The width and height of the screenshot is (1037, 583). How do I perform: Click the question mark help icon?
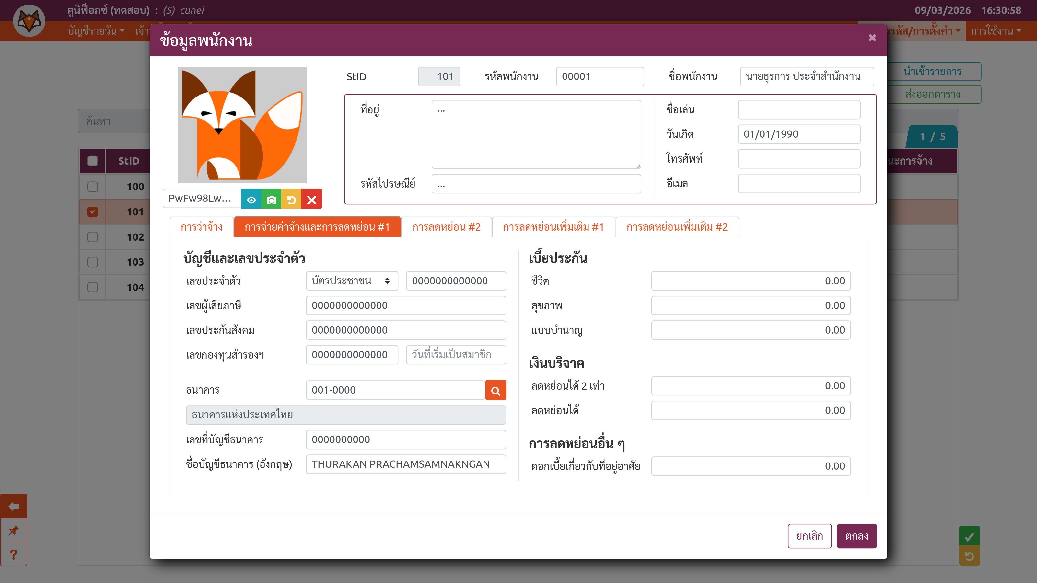pyautogui.click(x=14, y=554)
